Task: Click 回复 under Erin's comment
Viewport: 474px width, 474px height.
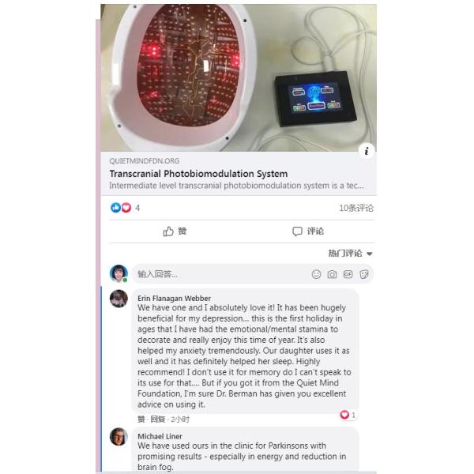Action: pos(158,419)
